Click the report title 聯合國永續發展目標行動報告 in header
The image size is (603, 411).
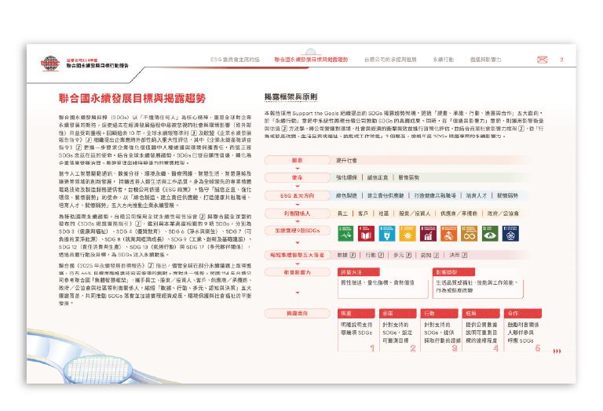pos(97,66)
